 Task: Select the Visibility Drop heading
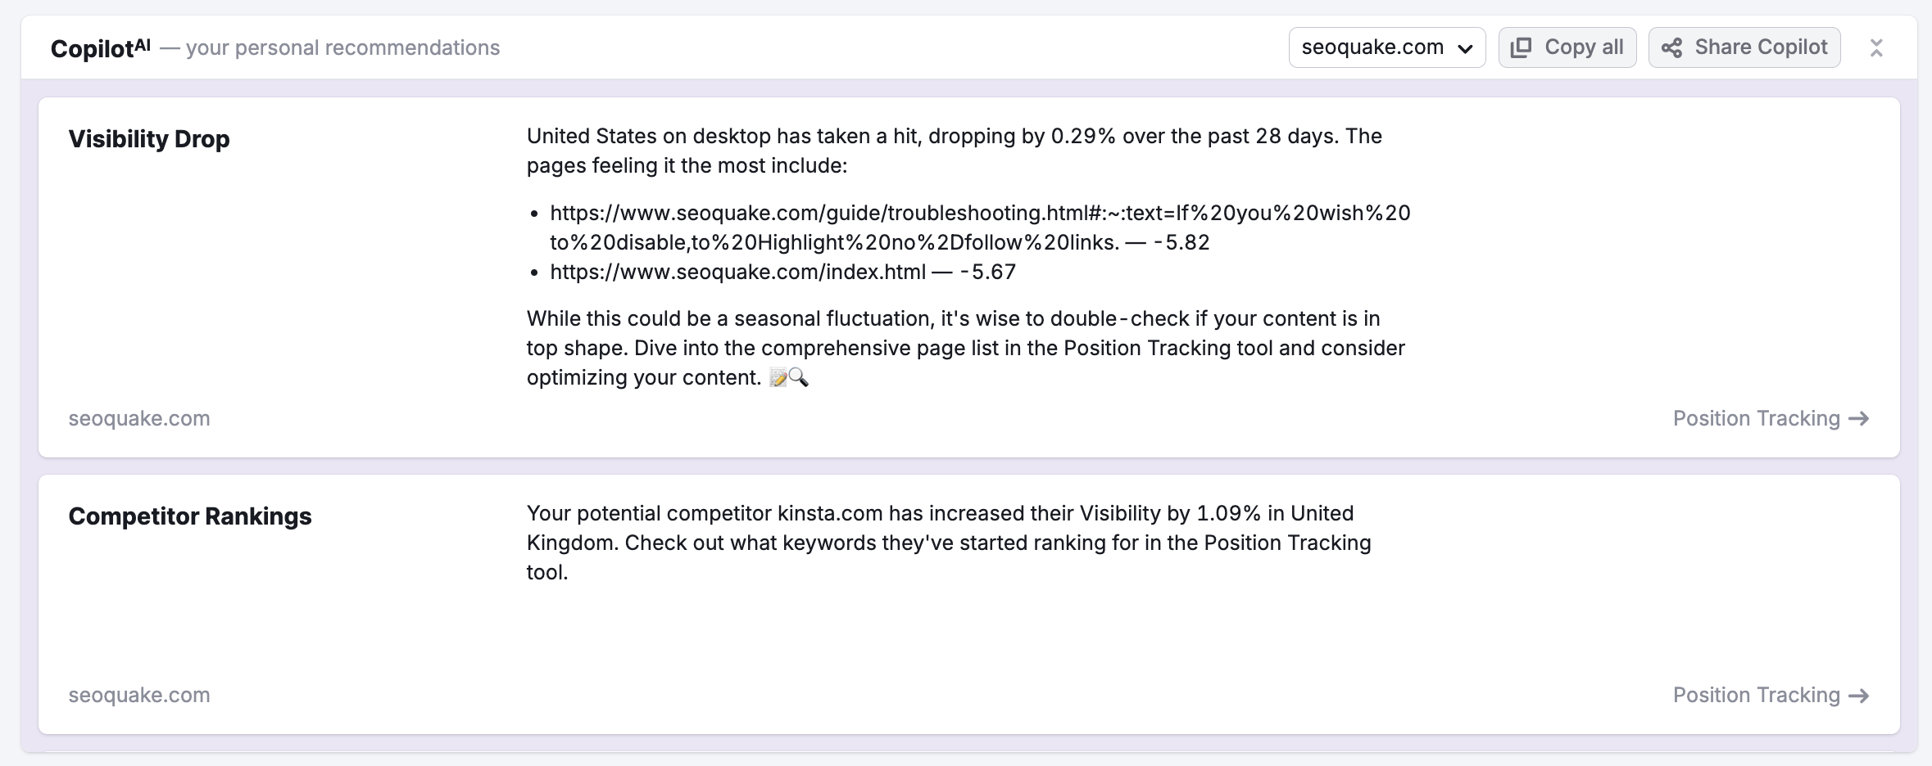[149, 138]
